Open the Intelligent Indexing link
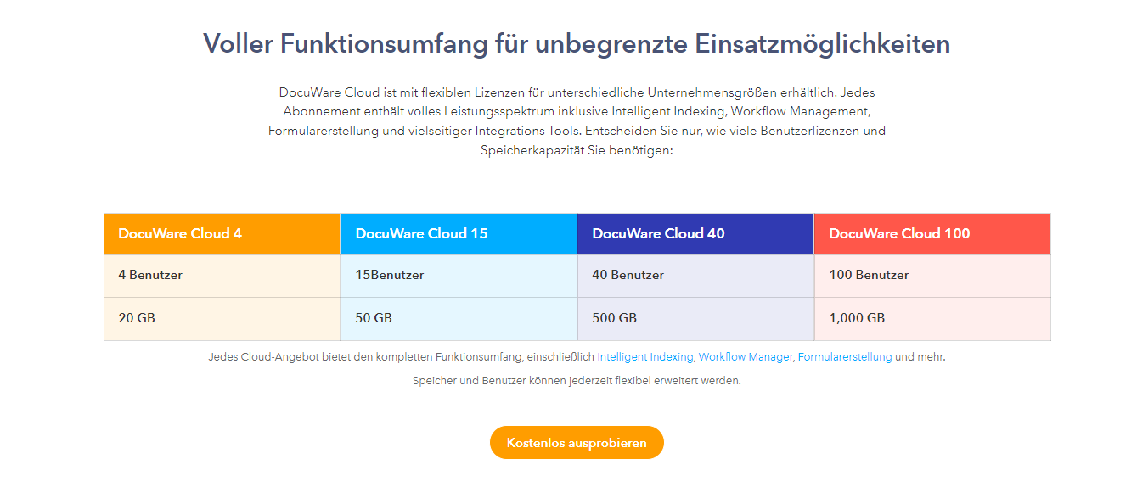The width and height of the screenshot is (1137, 487). coord(644,357)
